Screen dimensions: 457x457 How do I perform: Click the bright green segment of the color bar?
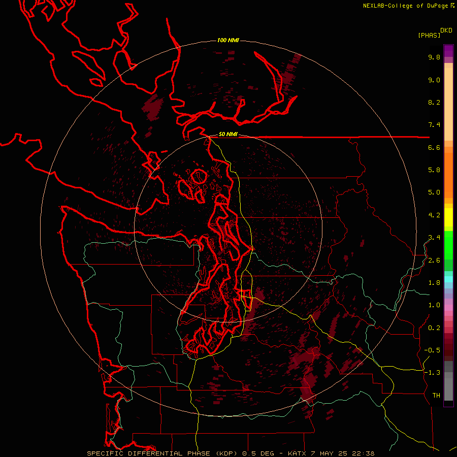(448, 245)
